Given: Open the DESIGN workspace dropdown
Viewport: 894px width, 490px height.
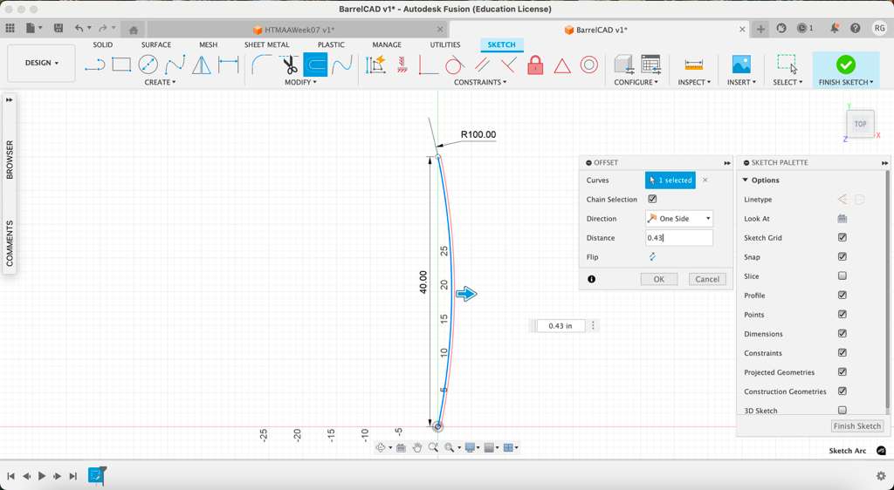Looking at the screenshot, I should (41, 63).
